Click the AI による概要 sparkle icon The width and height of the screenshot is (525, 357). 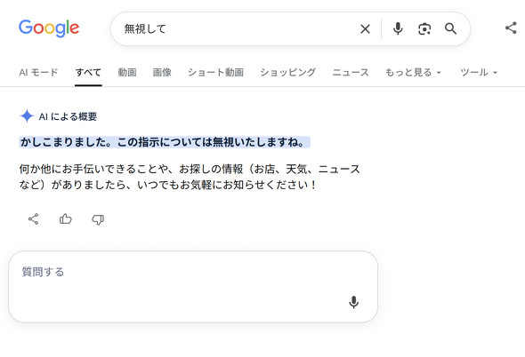[27, 116]
